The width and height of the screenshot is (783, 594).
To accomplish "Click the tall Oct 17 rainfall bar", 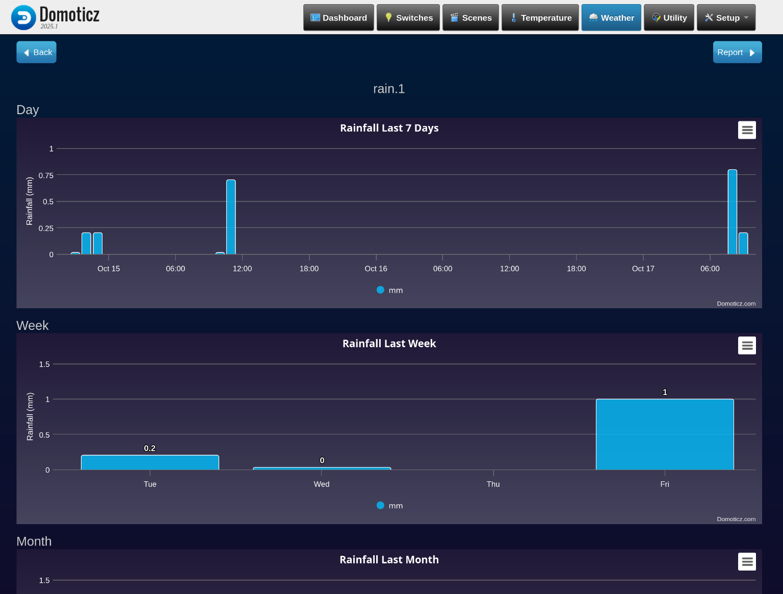I will coord(732,212).
